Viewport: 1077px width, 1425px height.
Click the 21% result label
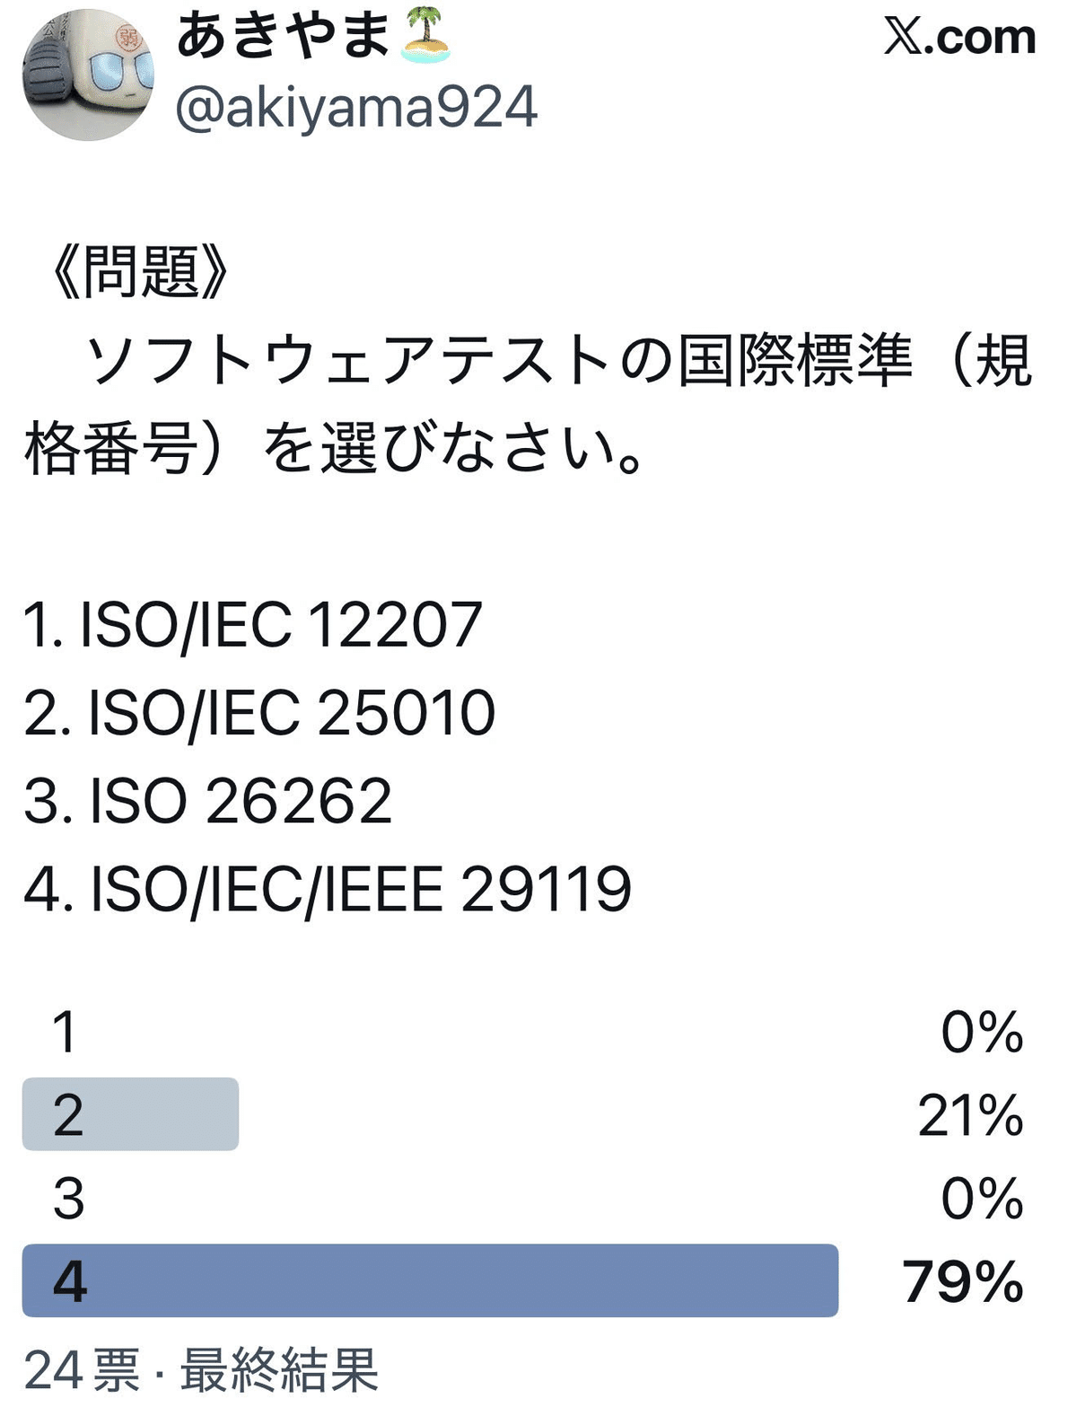970,1115
